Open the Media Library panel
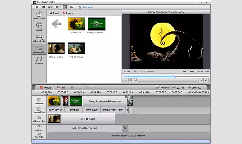The width and height of the screenshot is (242, 144). coord(39,15)
